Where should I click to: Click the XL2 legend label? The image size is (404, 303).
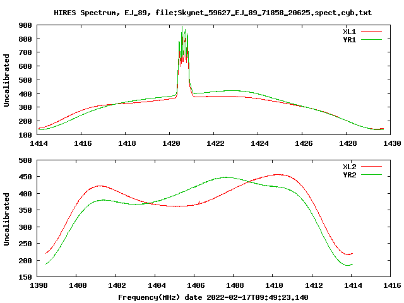click(349, 167)
